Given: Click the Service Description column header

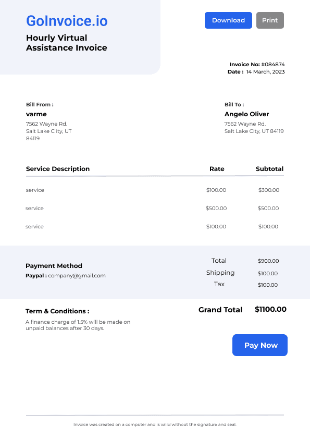Looking at the screenshot, I should coord(58,169).
